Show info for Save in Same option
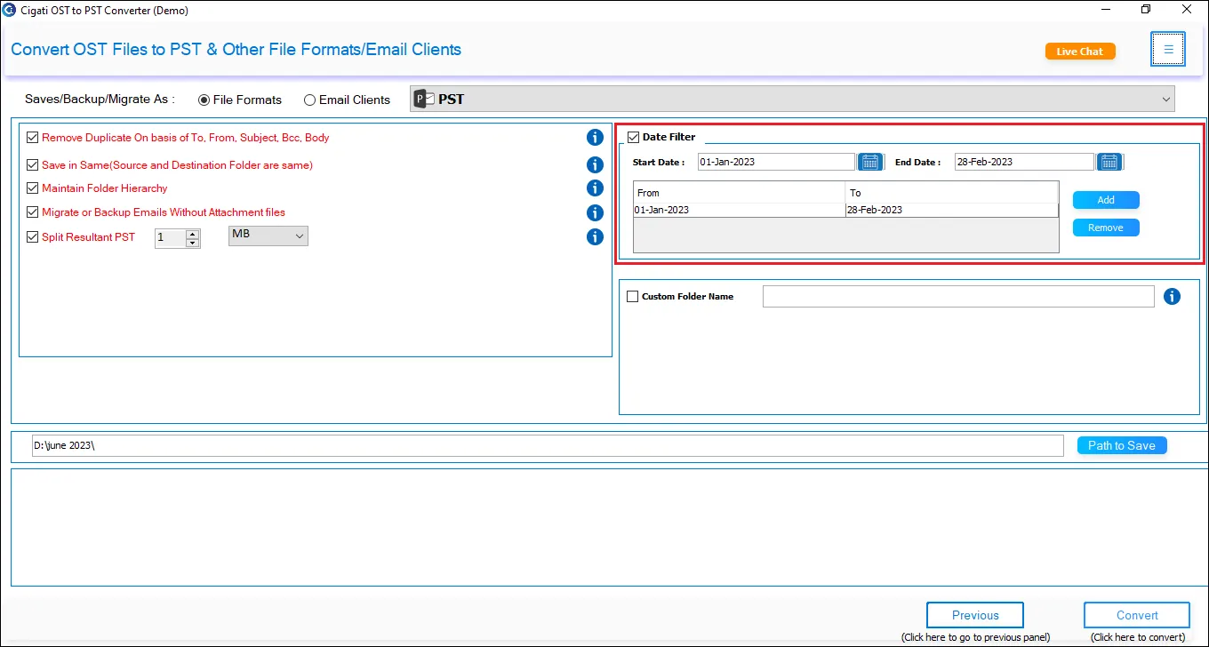Screen dimensions: 1209x647 (596, 165)
